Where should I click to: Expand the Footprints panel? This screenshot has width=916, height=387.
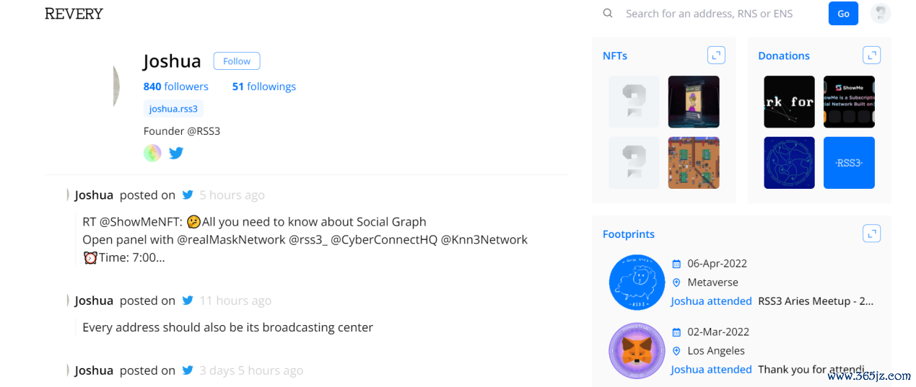point(871,233)
